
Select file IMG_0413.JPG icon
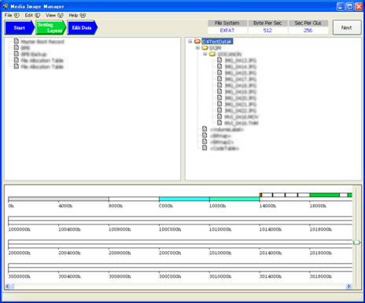pyautogui.click(x=219, y=60)
